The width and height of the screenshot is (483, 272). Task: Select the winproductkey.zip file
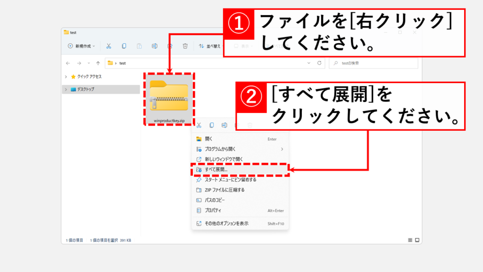point(169,99)
